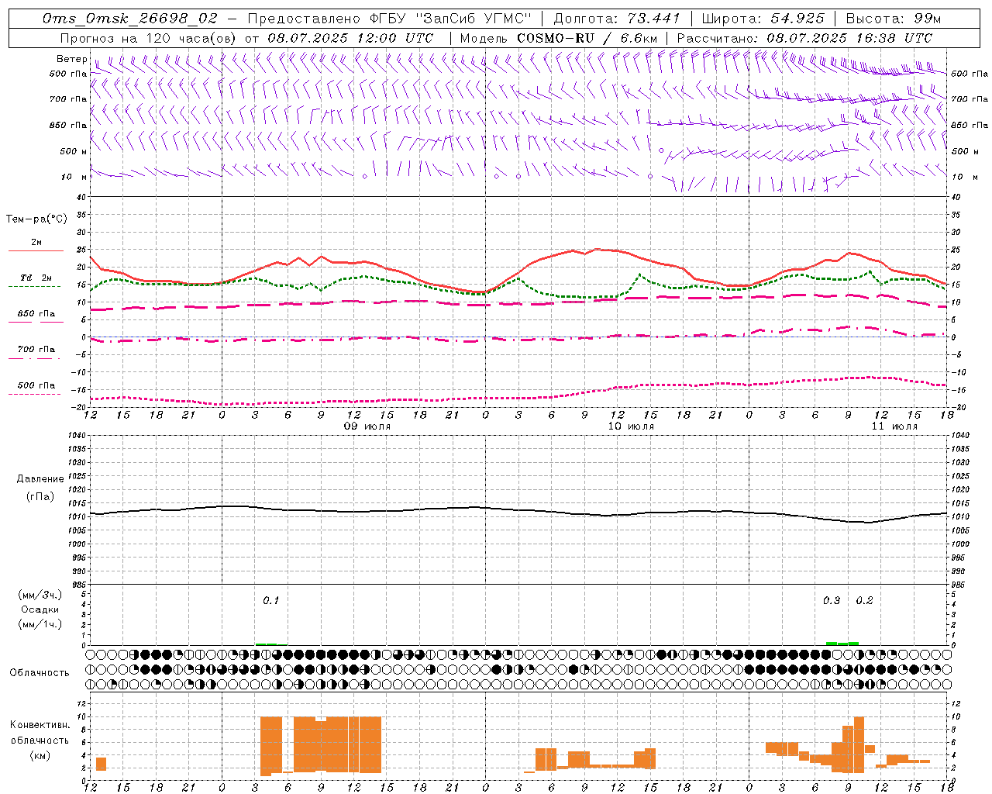Screen dimensions: 992x794
Task: Select the Давление pressure panel label
Action: point(40,479)
